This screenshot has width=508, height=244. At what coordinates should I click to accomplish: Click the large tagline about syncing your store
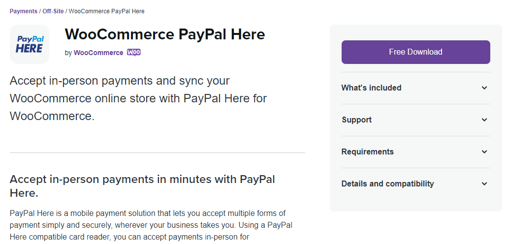[138, 98]
